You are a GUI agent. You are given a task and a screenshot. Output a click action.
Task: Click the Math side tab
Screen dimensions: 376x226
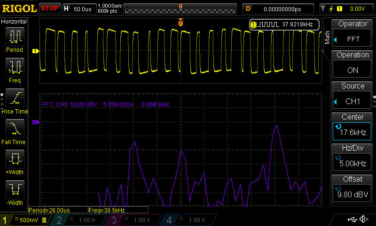pyautogui.click(x=328, y=37)
